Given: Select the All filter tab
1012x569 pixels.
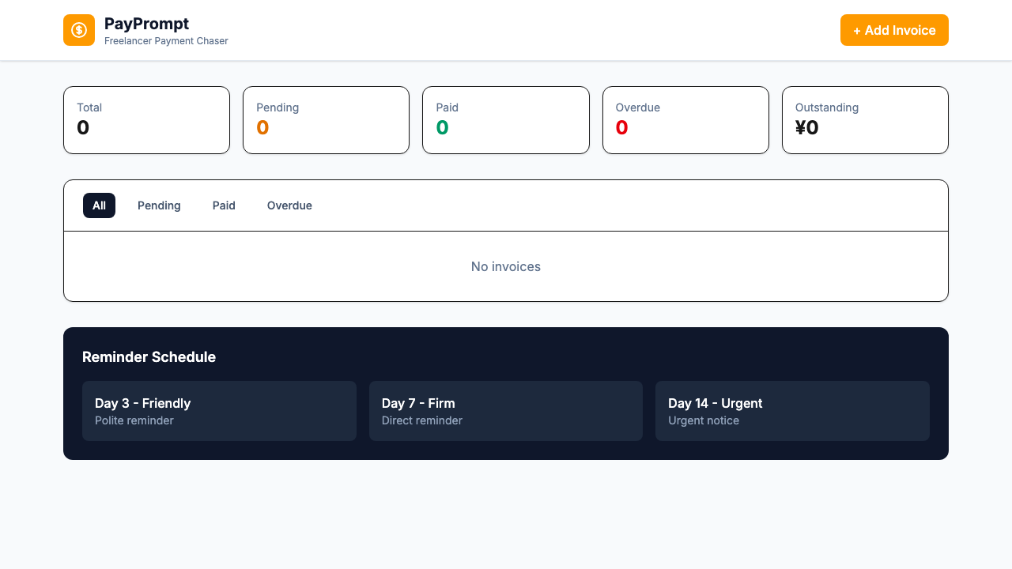Looking at the screenshot, I should pos(99,205).
